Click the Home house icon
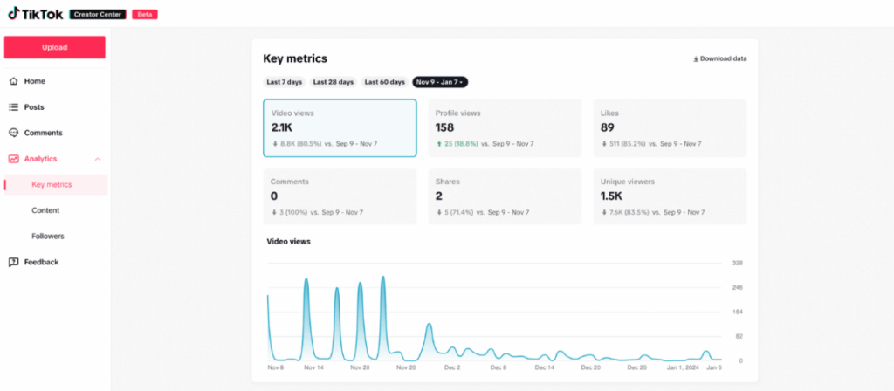Image resolution: width=894 pixels, height=391 pixels. 13,81
